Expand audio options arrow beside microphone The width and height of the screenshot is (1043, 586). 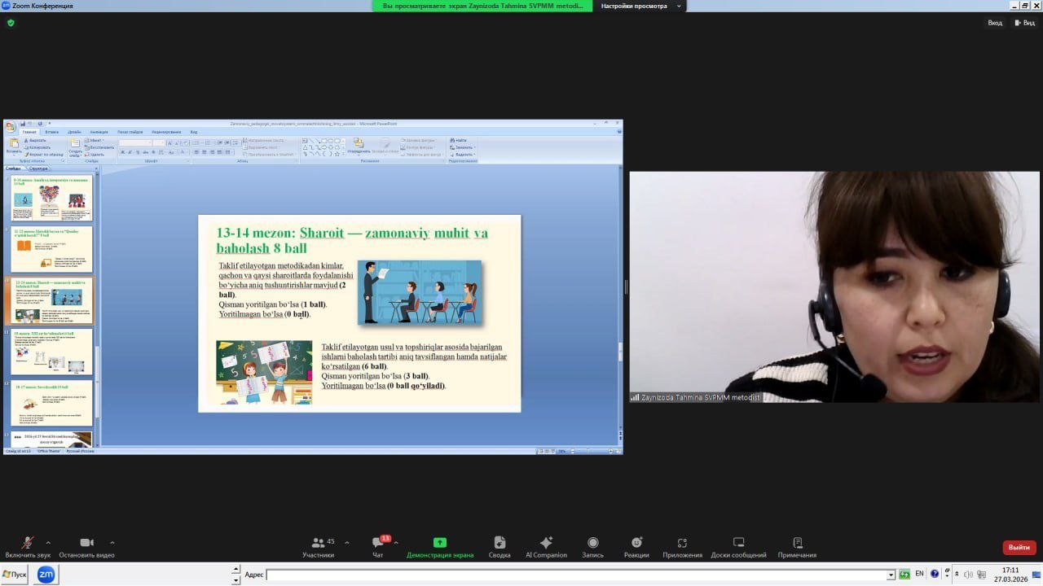48,543
